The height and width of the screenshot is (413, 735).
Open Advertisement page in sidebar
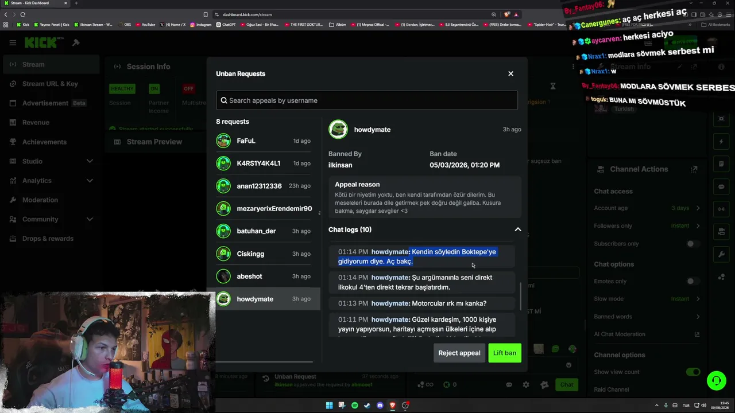[50, 103]
